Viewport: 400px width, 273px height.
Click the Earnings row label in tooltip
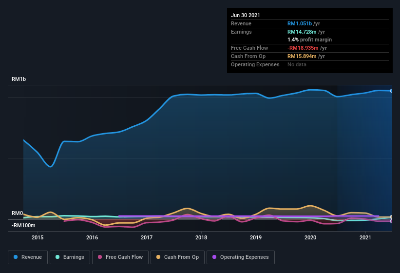point(241,32)
